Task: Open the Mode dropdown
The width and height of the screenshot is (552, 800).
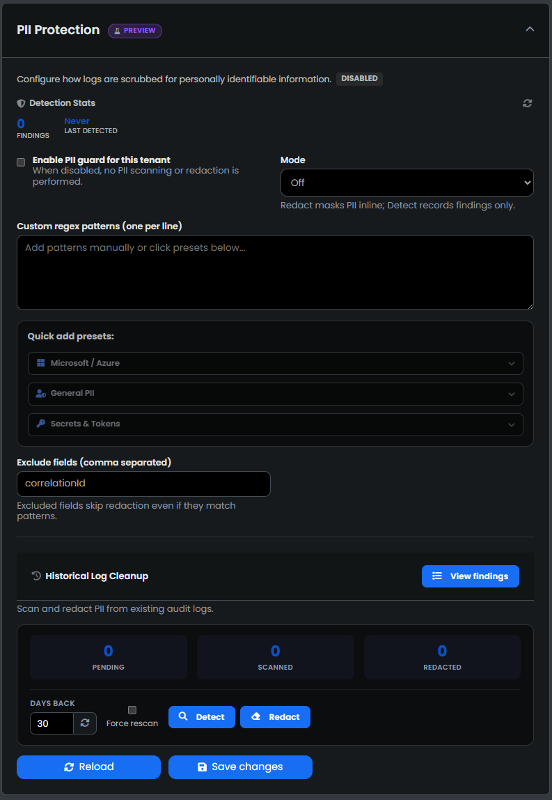Action: 407,183
